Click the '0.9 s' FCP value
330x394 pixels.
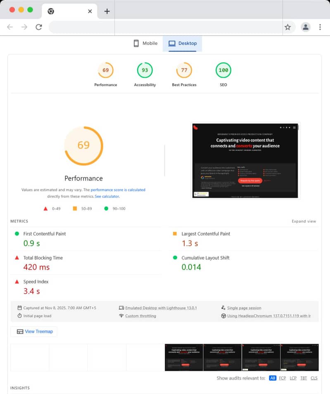pos(31,243)
